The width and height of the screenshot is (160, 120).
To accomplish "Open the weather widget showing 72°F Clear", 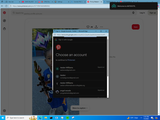I will coord(132,118).
